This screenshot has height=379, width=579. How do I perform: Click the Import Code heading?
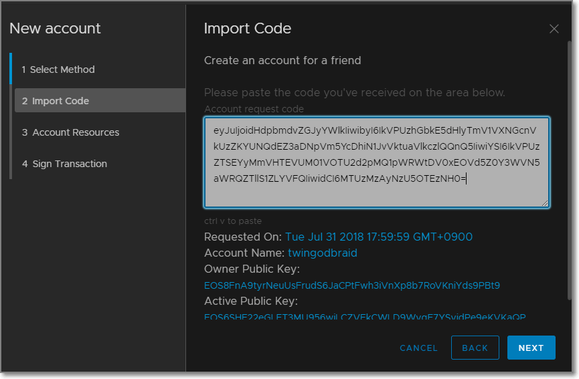248,29
